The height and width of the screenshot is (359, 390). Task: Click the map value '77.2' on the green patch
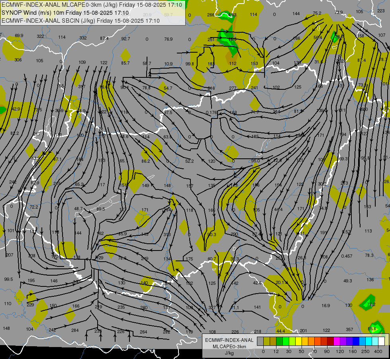tap(371, 304)
